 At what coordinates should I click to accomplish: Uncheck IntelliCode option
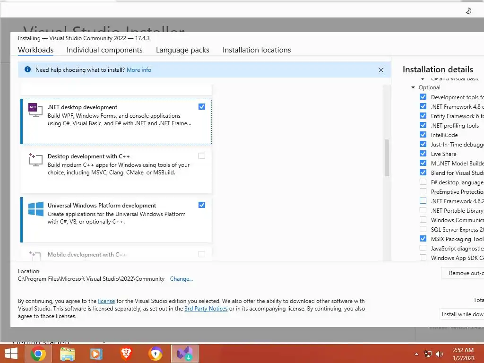(423, 135)
